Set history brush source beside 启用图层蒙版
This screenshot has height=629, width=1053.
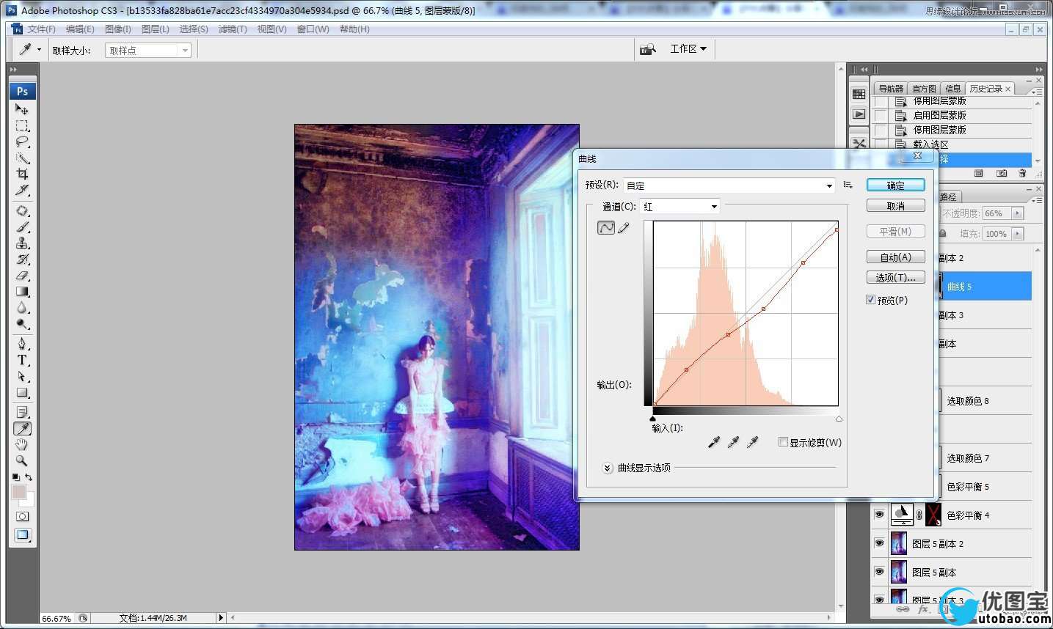pyautogui.click(x=881, y=115)
